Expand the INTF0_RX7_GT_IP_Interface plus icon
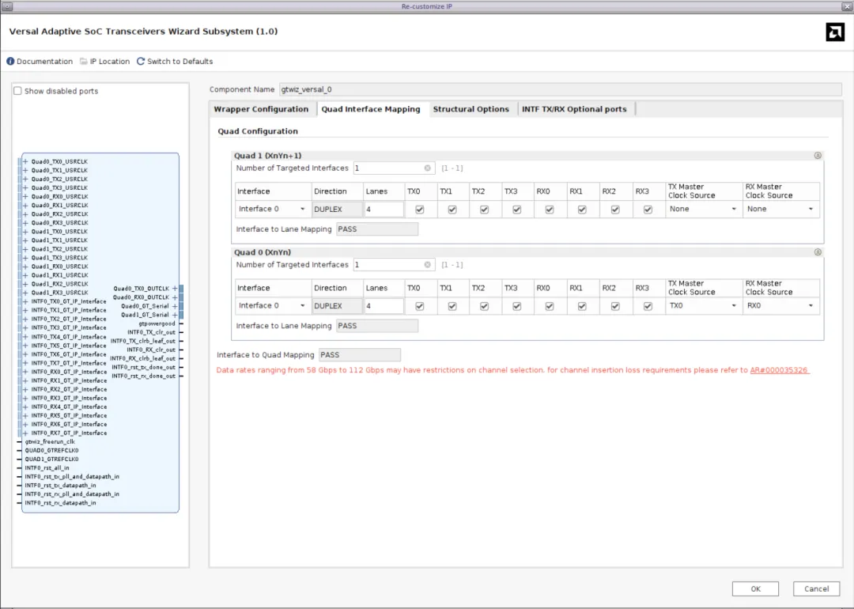This screenshot has height=609, width=854. pyautogui.click(x=25, y=433)
